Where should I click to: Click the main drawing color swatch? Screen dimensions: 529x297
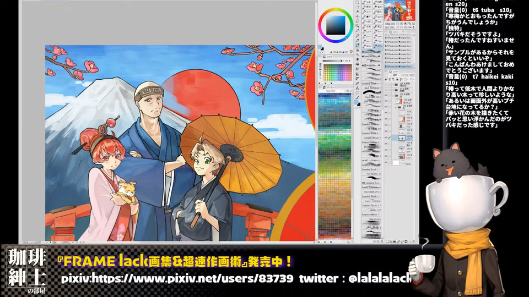tap(320, 47)
